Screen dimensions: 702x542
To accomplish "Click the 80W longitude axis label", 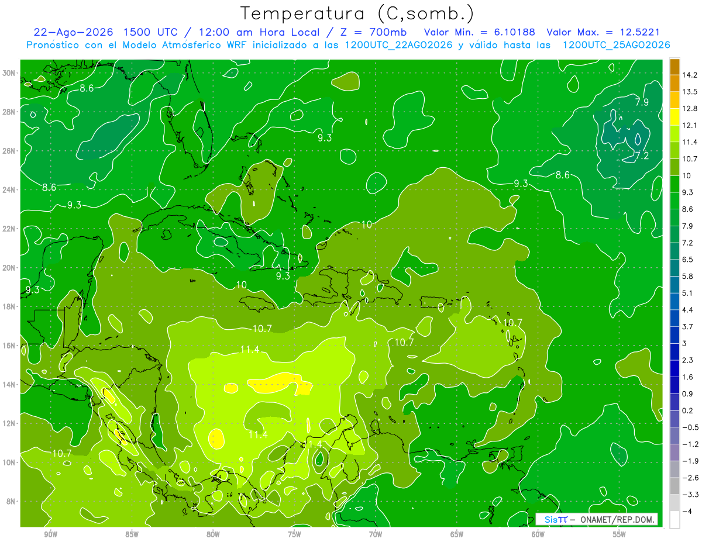I will [213, 534].
